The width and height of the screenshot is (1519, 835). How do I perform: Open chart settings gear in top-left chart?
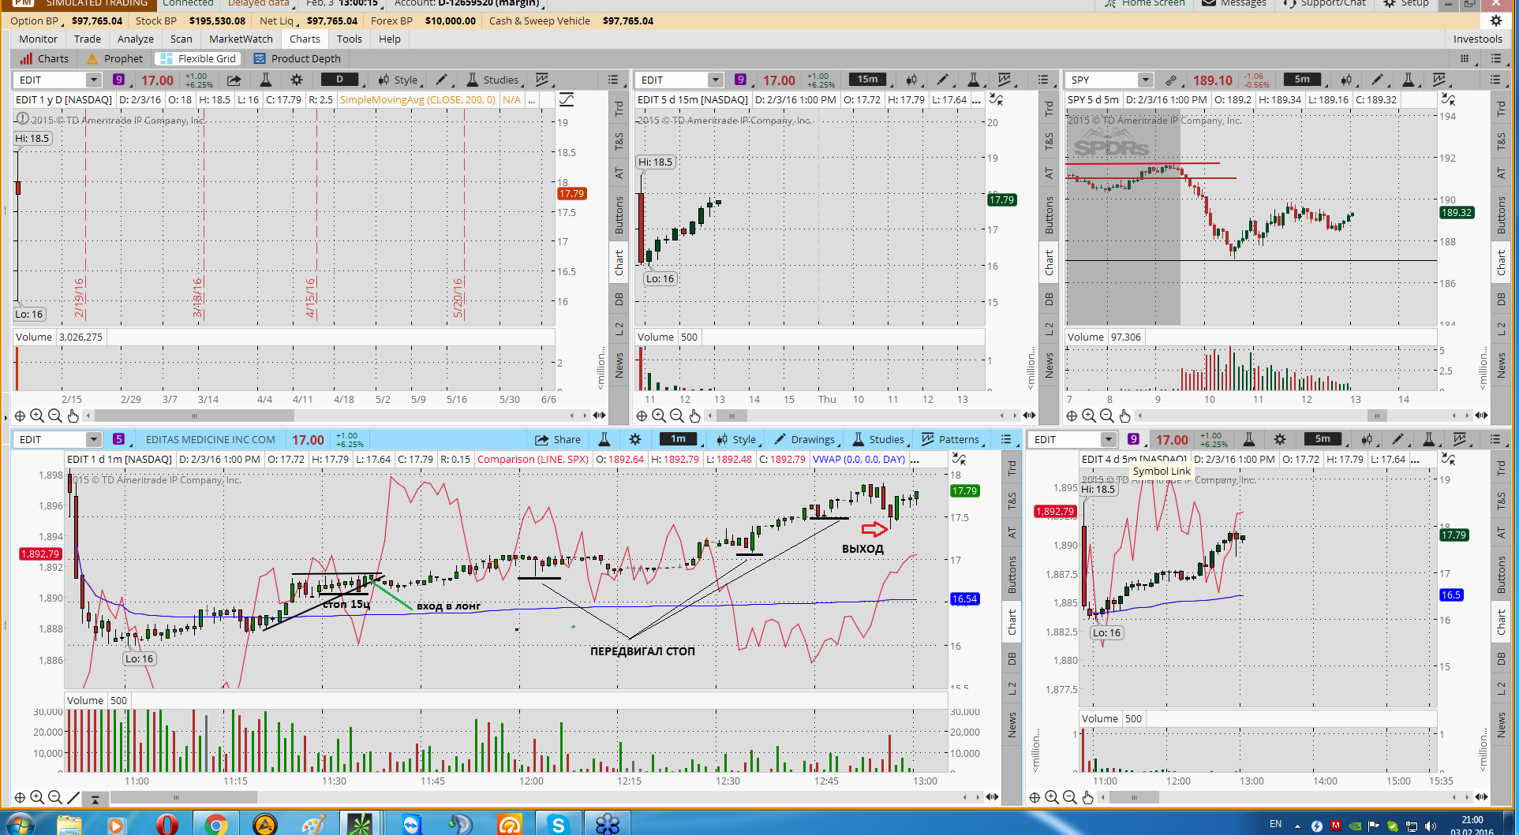pos(297,80)
